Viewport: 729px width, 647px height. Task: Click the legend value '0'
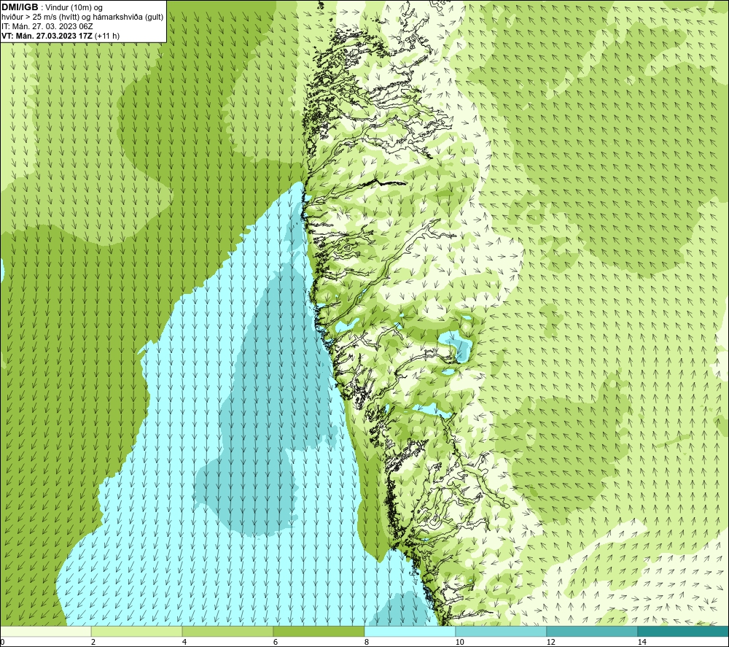2,642
